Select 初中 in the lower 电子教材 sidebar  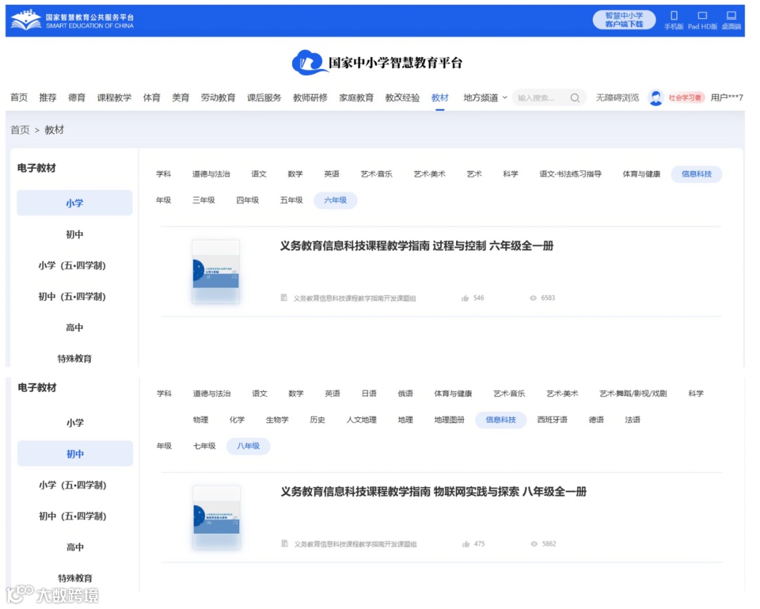(x=75, y=454)
